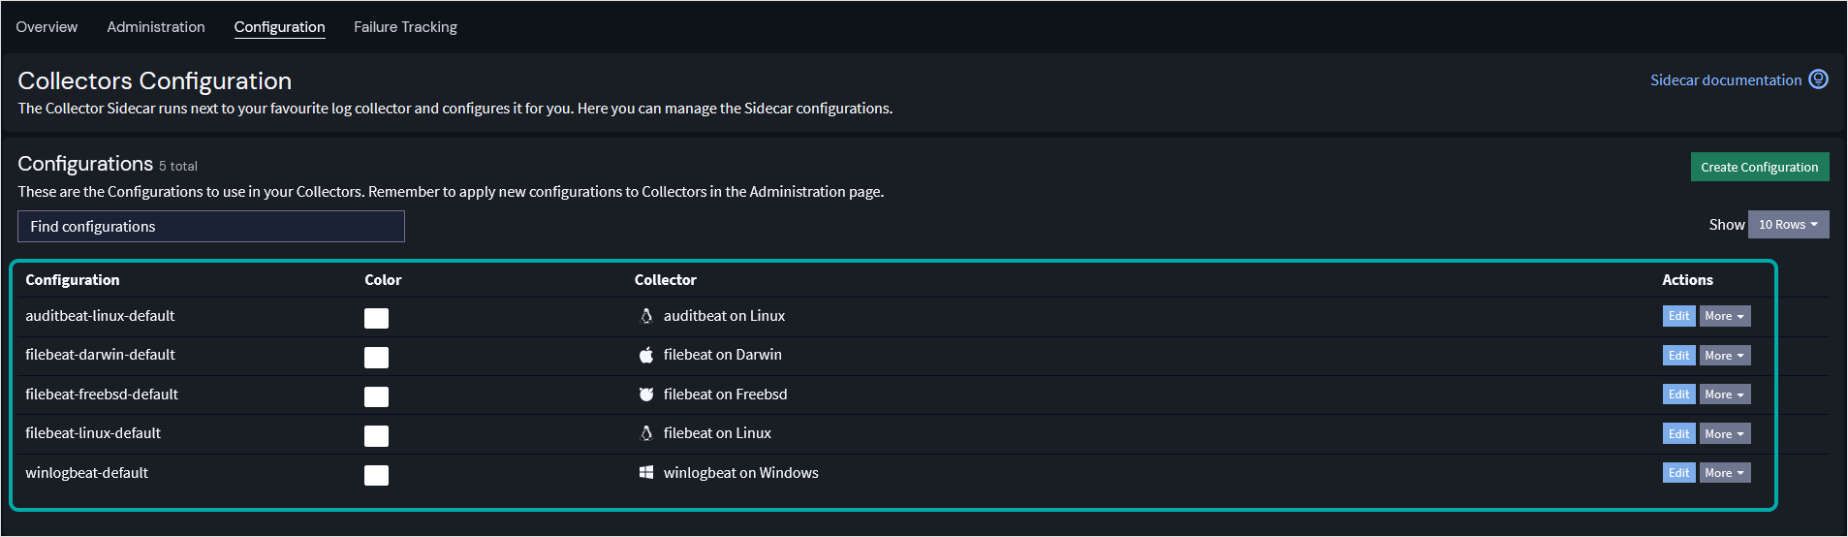
Task: Click the filebeat on Freebsd collector text
Action: [x=725, y=395]
